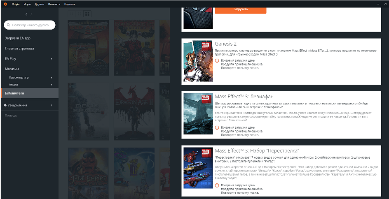Switch library to small tile view
This screenshot has height=199, width=389.
[x=71, y=14]
